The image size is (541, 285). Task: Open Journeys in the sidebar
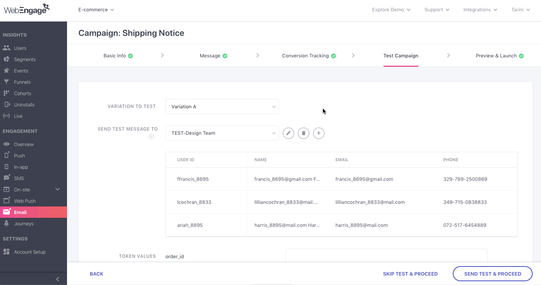(24, 223)
